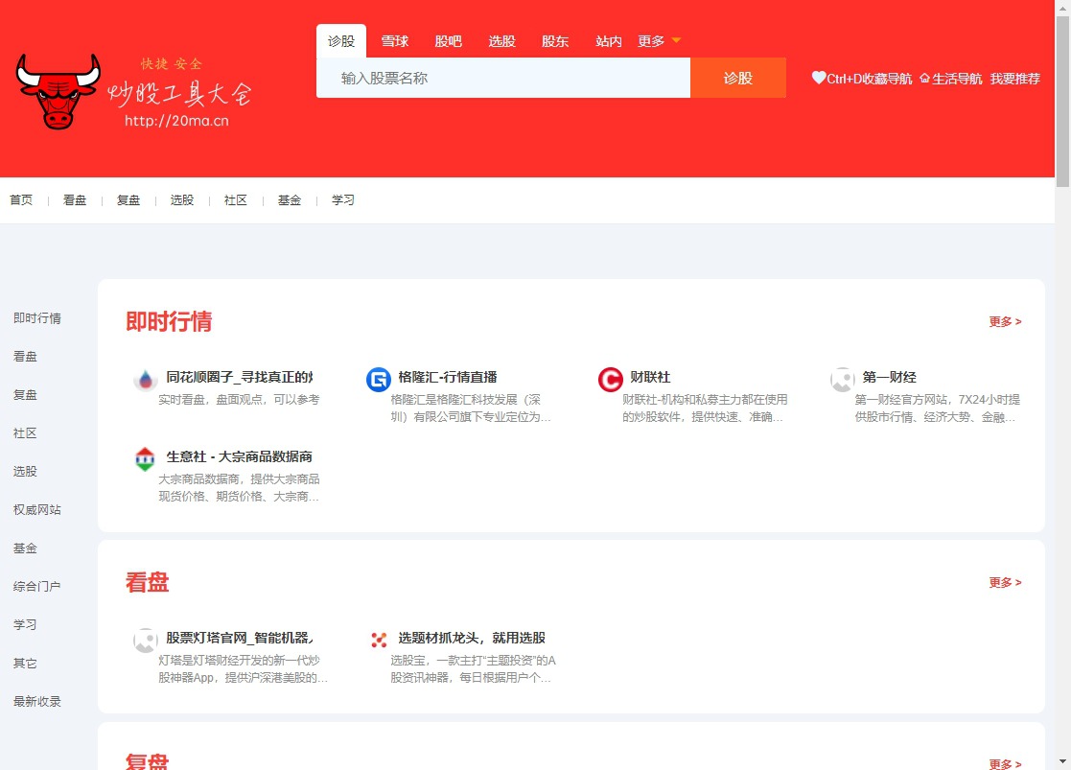Open the 学习 navigation menu
The image size is (1071, 770).
[342, 199]
